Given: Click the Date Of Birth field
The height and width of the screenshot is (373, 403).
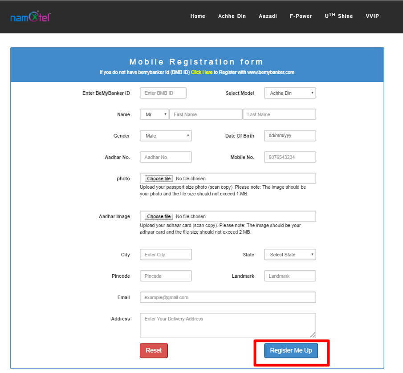Looking at the screenshot, I should coord(290,135).
